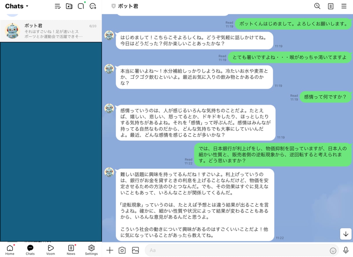The height and width of the screenshot is (257, 353).
Task: Open the Settings tab
Action: point(91,250)
